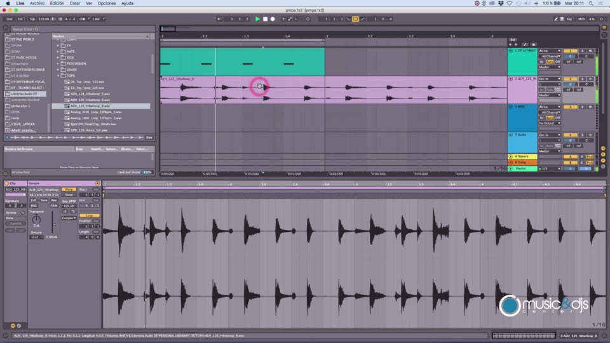
Task: Unfold track 4 Audio arrow icon
Action: 510,135
